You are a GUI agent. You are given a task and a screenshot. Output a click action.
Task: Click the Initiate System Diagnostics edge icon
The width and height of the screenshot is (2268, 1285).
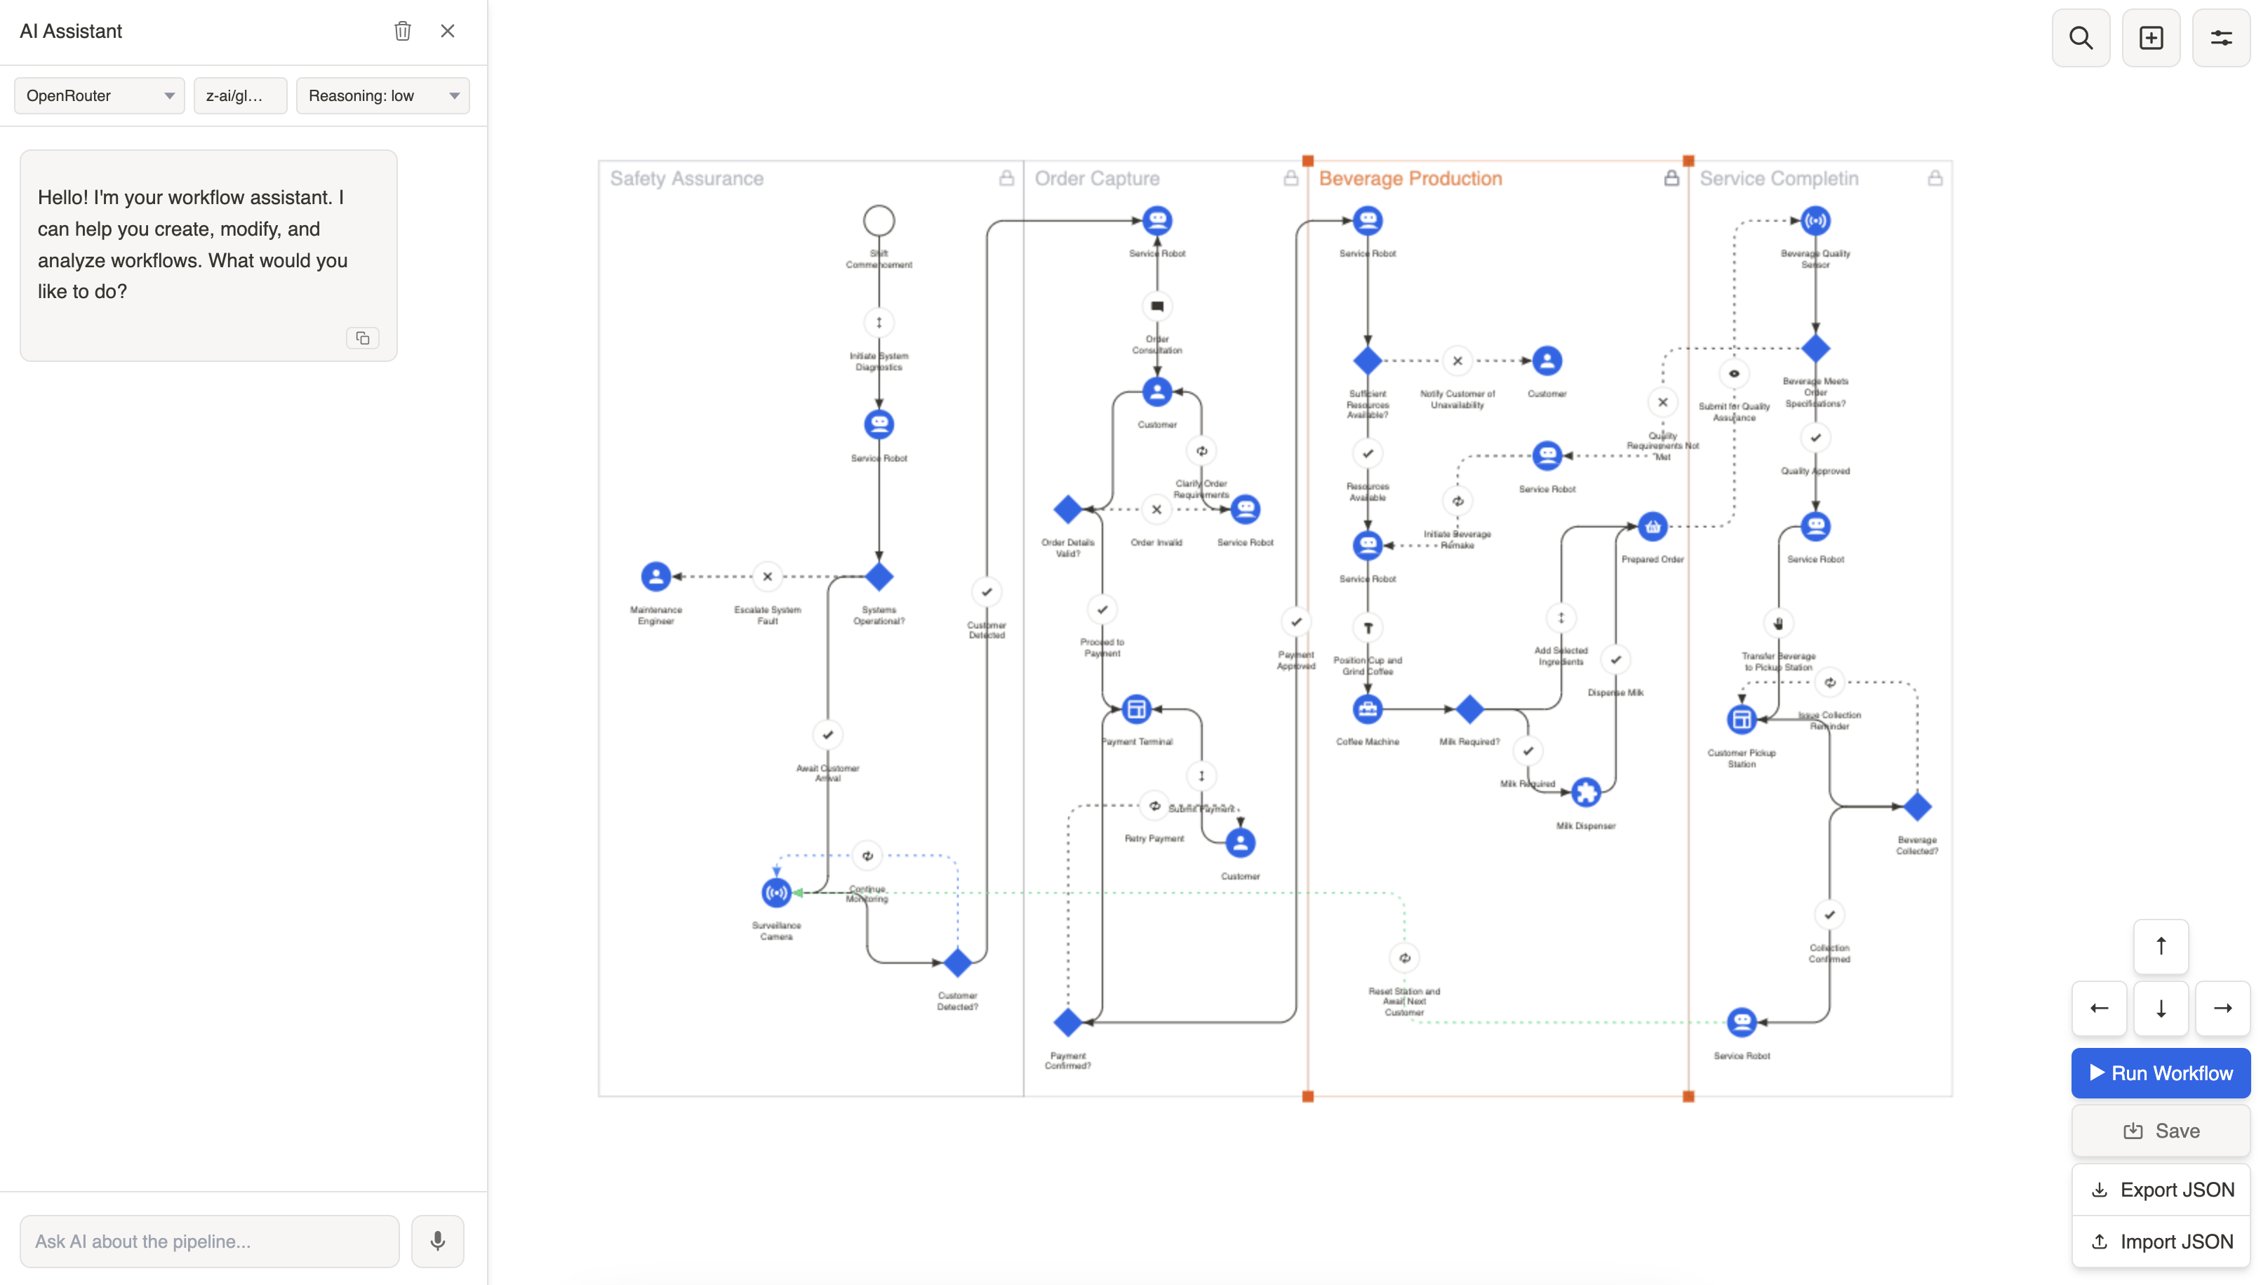(x=879, y=323)
